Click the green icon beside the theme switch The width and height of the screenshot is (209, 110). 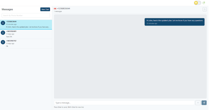coord(204,3)
